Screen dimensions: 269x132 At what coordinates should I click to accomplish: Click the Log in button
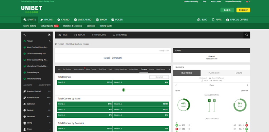point(227,10)
